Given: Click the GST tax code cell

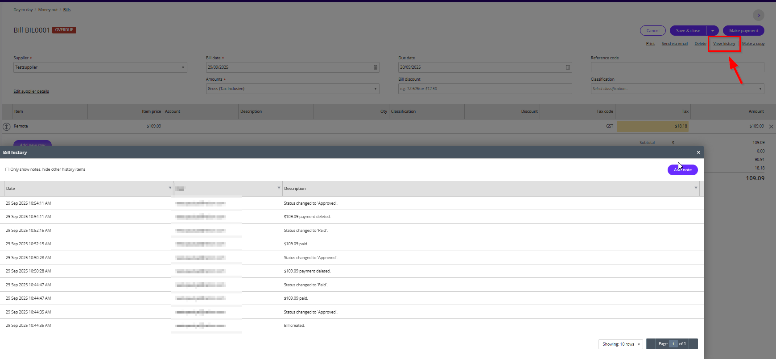Looking at the screenshot, I should click(578, 126).
